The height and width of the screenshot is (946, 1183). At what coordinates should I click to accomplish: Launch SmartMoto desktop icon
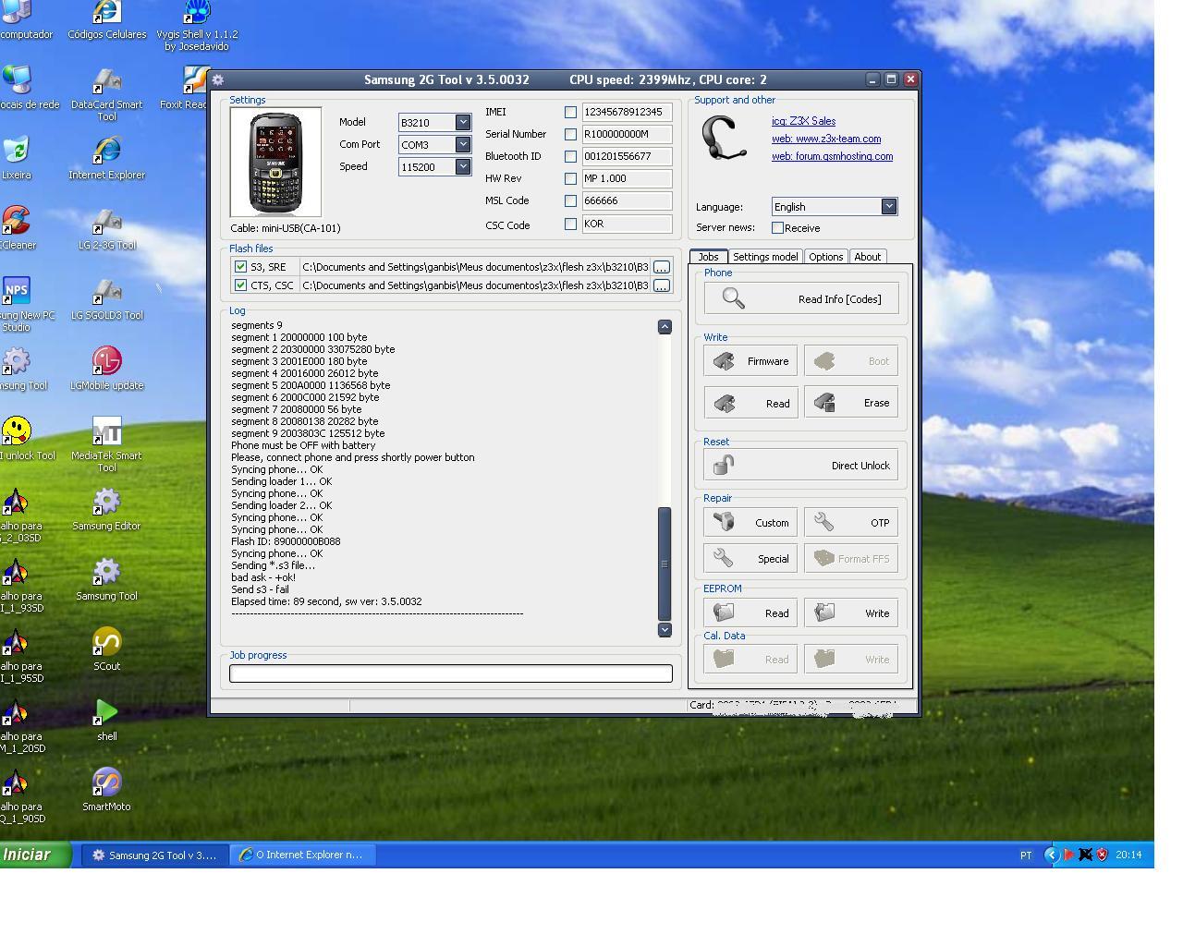click(x=106, y=790)
